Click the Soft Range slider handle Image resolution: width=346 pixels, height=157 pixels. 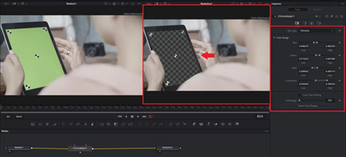coord(300,101)
